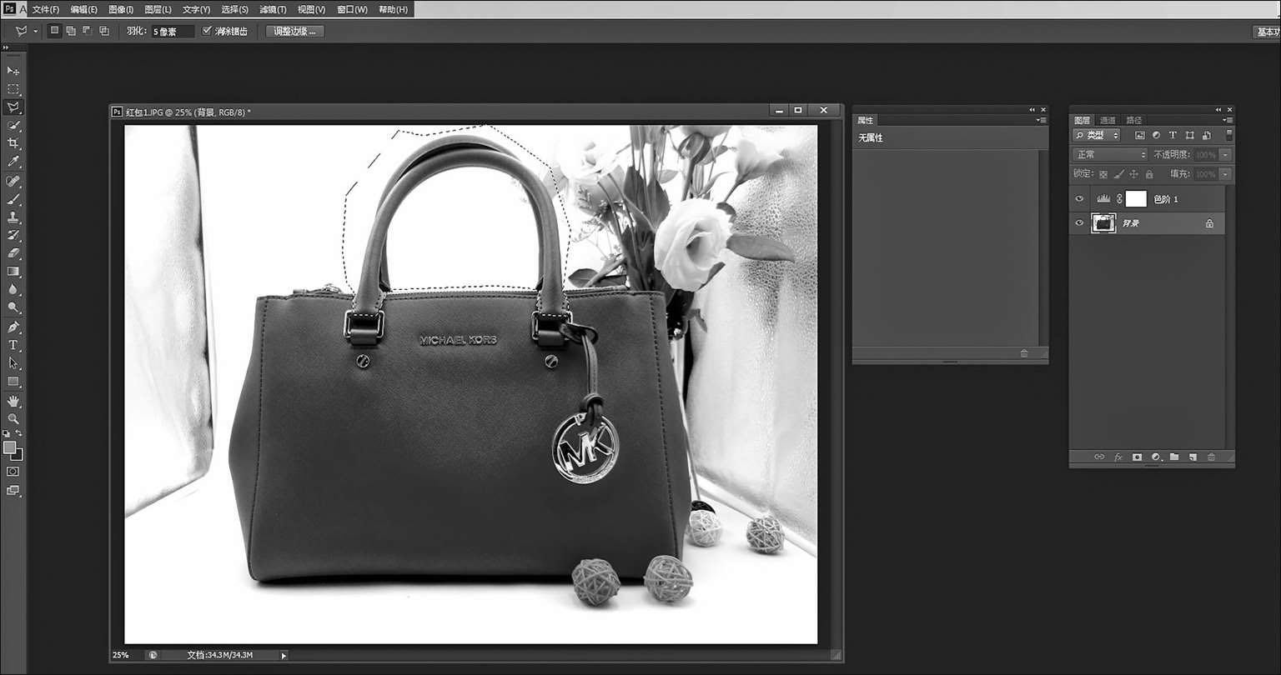Open the tool preset picker arrow

tap(36, 31)
